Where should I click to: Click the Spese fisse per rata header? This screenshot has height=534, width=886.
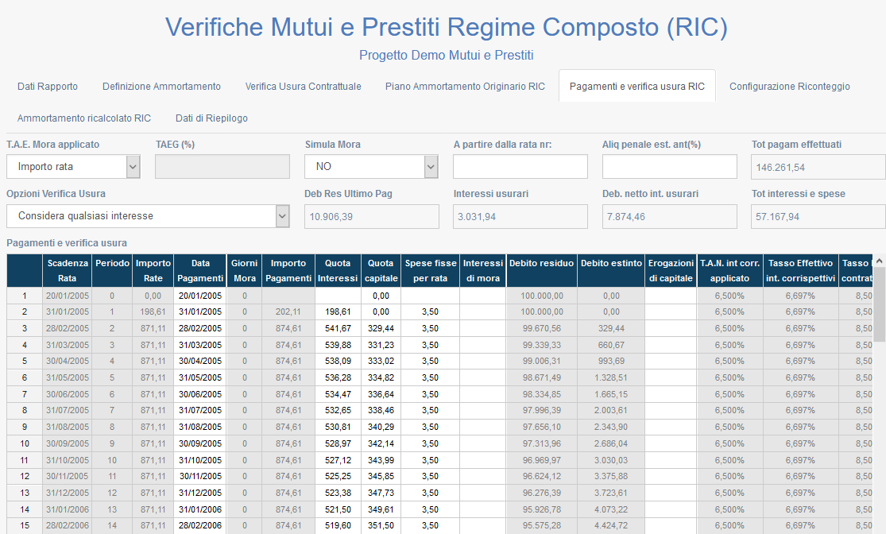pos(431,271)
